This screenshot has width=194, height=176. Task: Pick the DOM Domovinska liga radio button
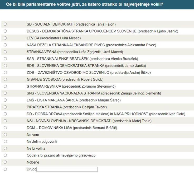[x=5, y=127]
